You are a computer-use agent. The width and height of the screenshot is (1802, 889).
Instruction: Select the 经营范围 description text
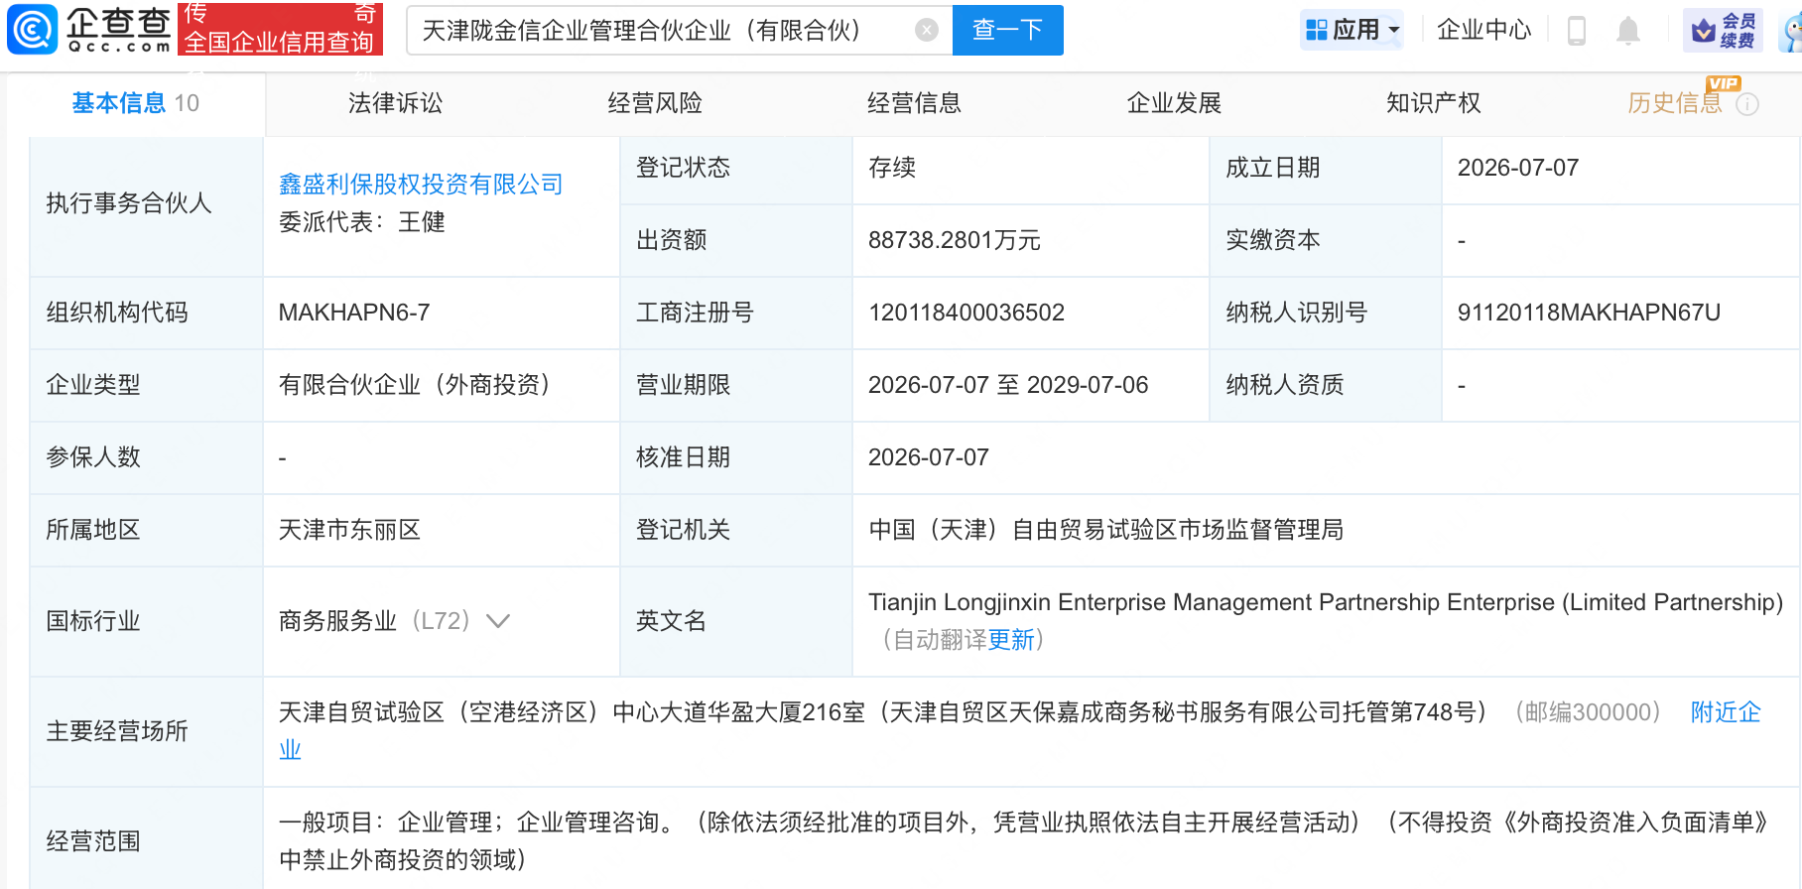[x=1022, y=841]
